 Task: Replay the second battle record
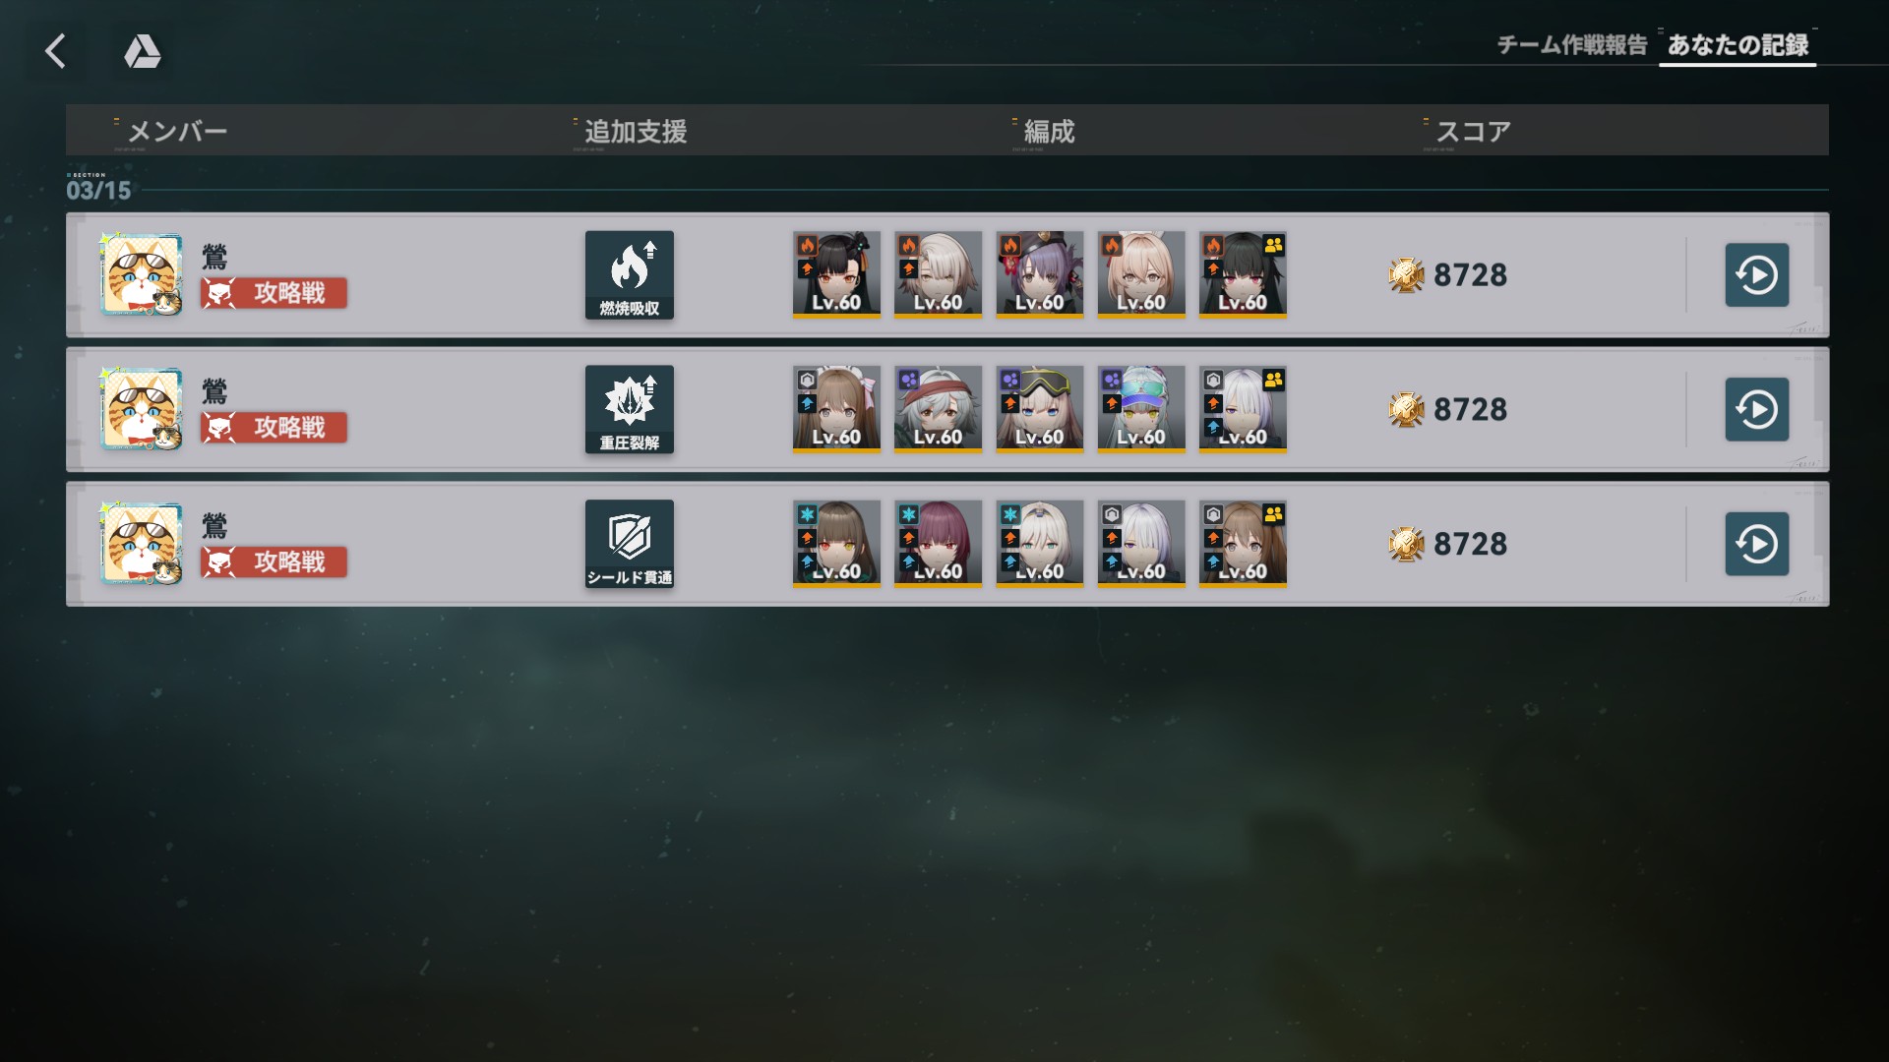click(x=1757, y=409)
